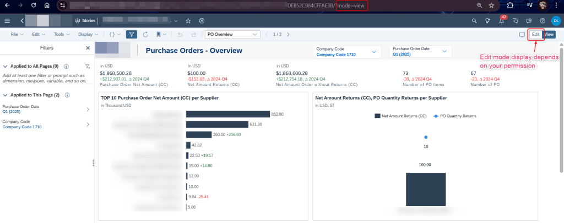Viewport: 564px width, 223px height.
Task: Open the File menu
Action: pos(16,34)
